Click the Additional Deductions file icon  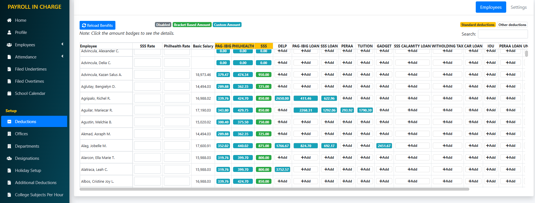(x=9, y=183)
